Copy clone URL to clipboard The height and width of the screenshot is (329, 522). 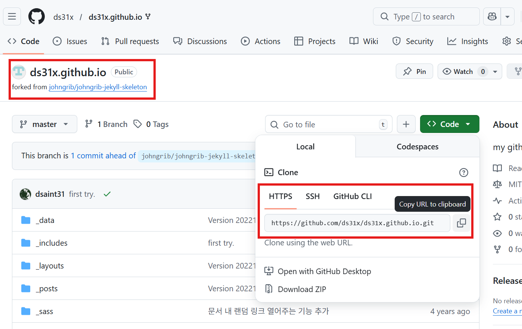coord(461,223)
